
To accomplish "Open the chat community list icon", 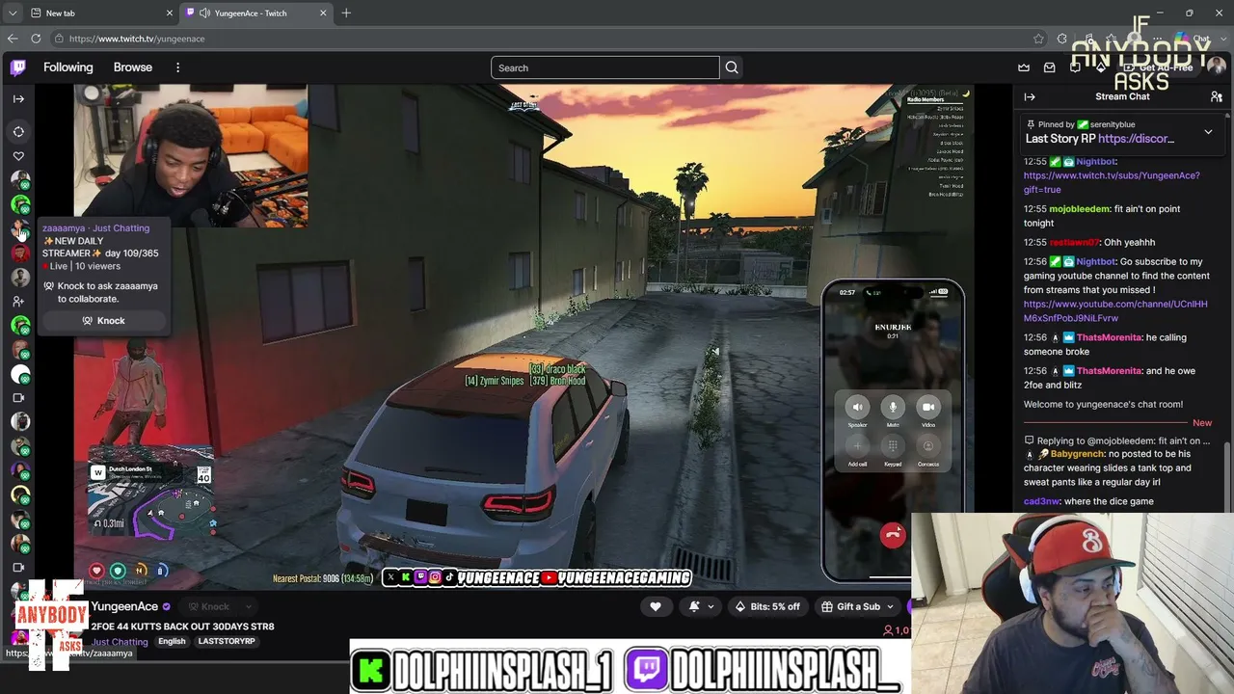I will [x=1217, y=96].
